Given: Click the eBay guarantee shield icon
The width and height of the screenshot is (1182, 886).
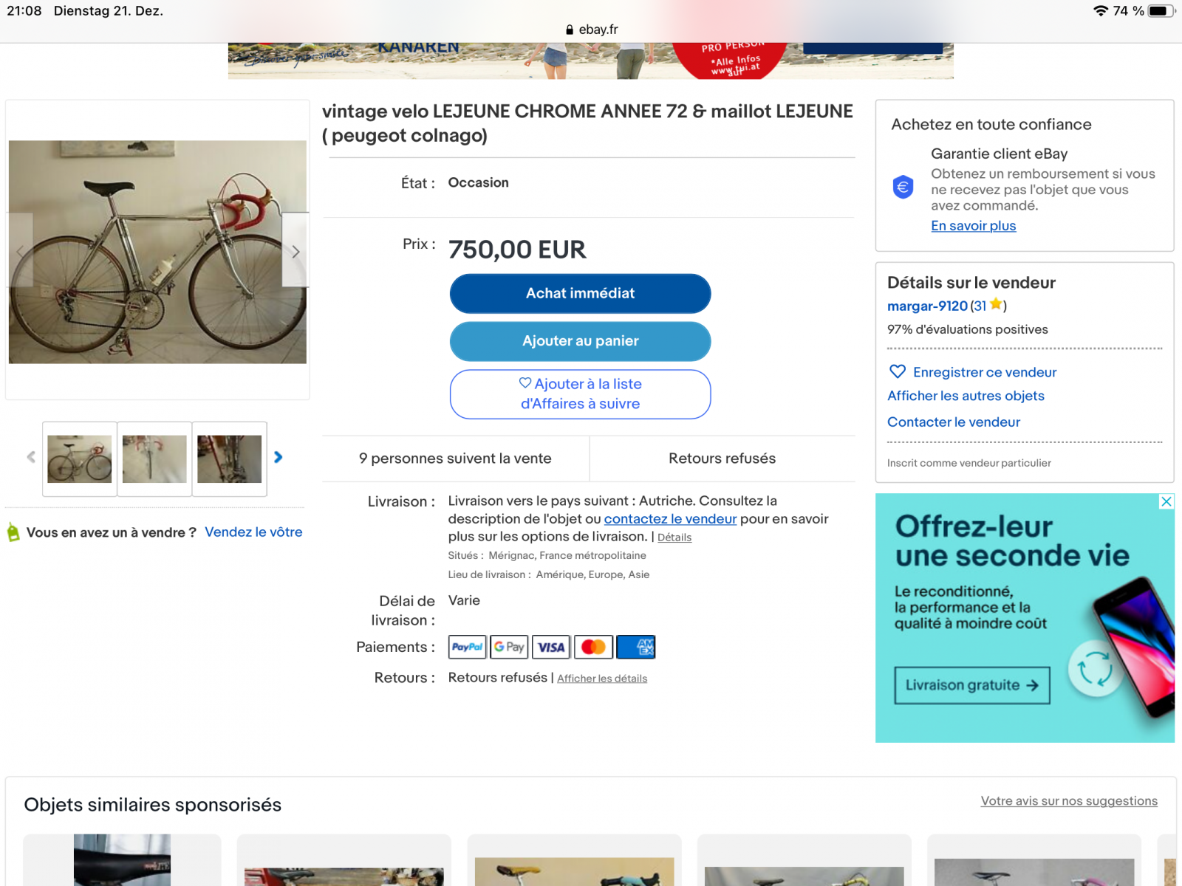Looking at the screenshot, I should (903, 187).
